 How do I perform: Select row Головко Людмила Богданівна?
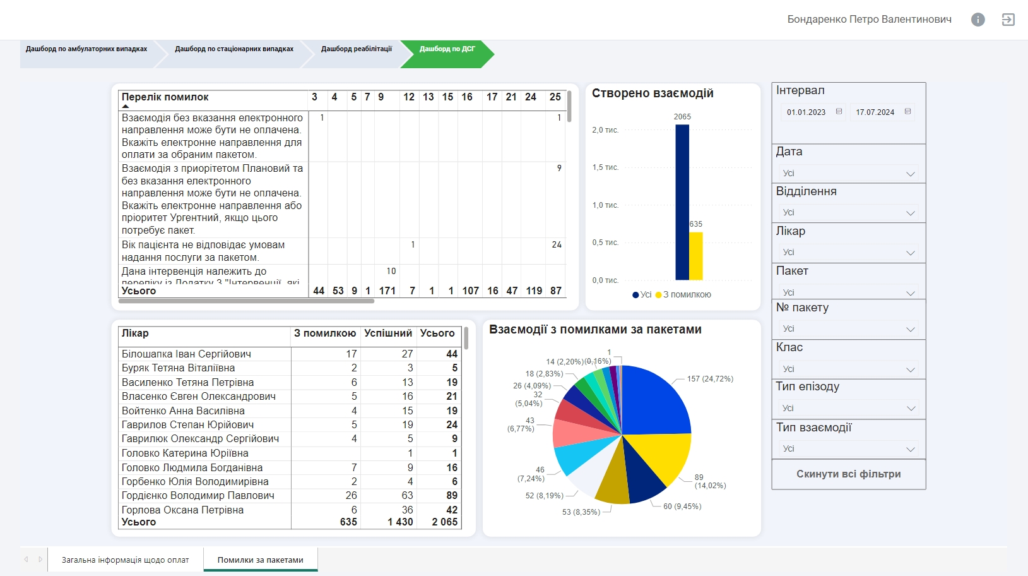[290, 468]
